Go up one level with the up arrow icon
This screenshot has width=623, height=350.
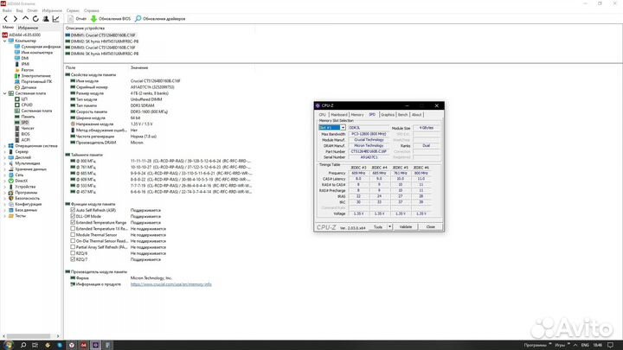(25, 18)
